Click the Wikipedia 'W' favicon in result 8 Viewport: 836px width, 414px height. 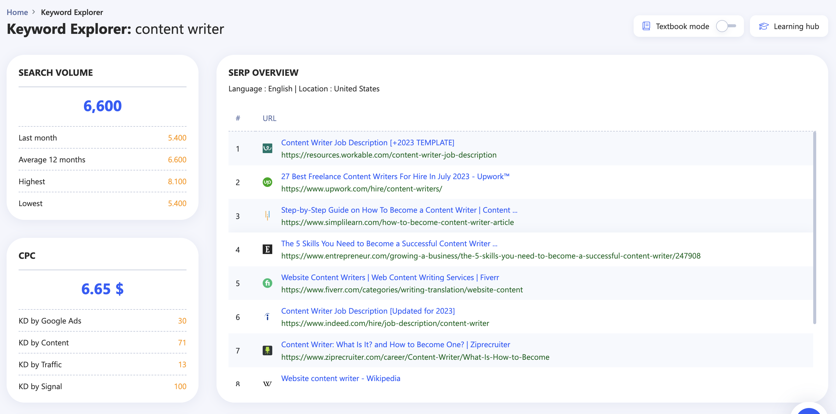267,384
